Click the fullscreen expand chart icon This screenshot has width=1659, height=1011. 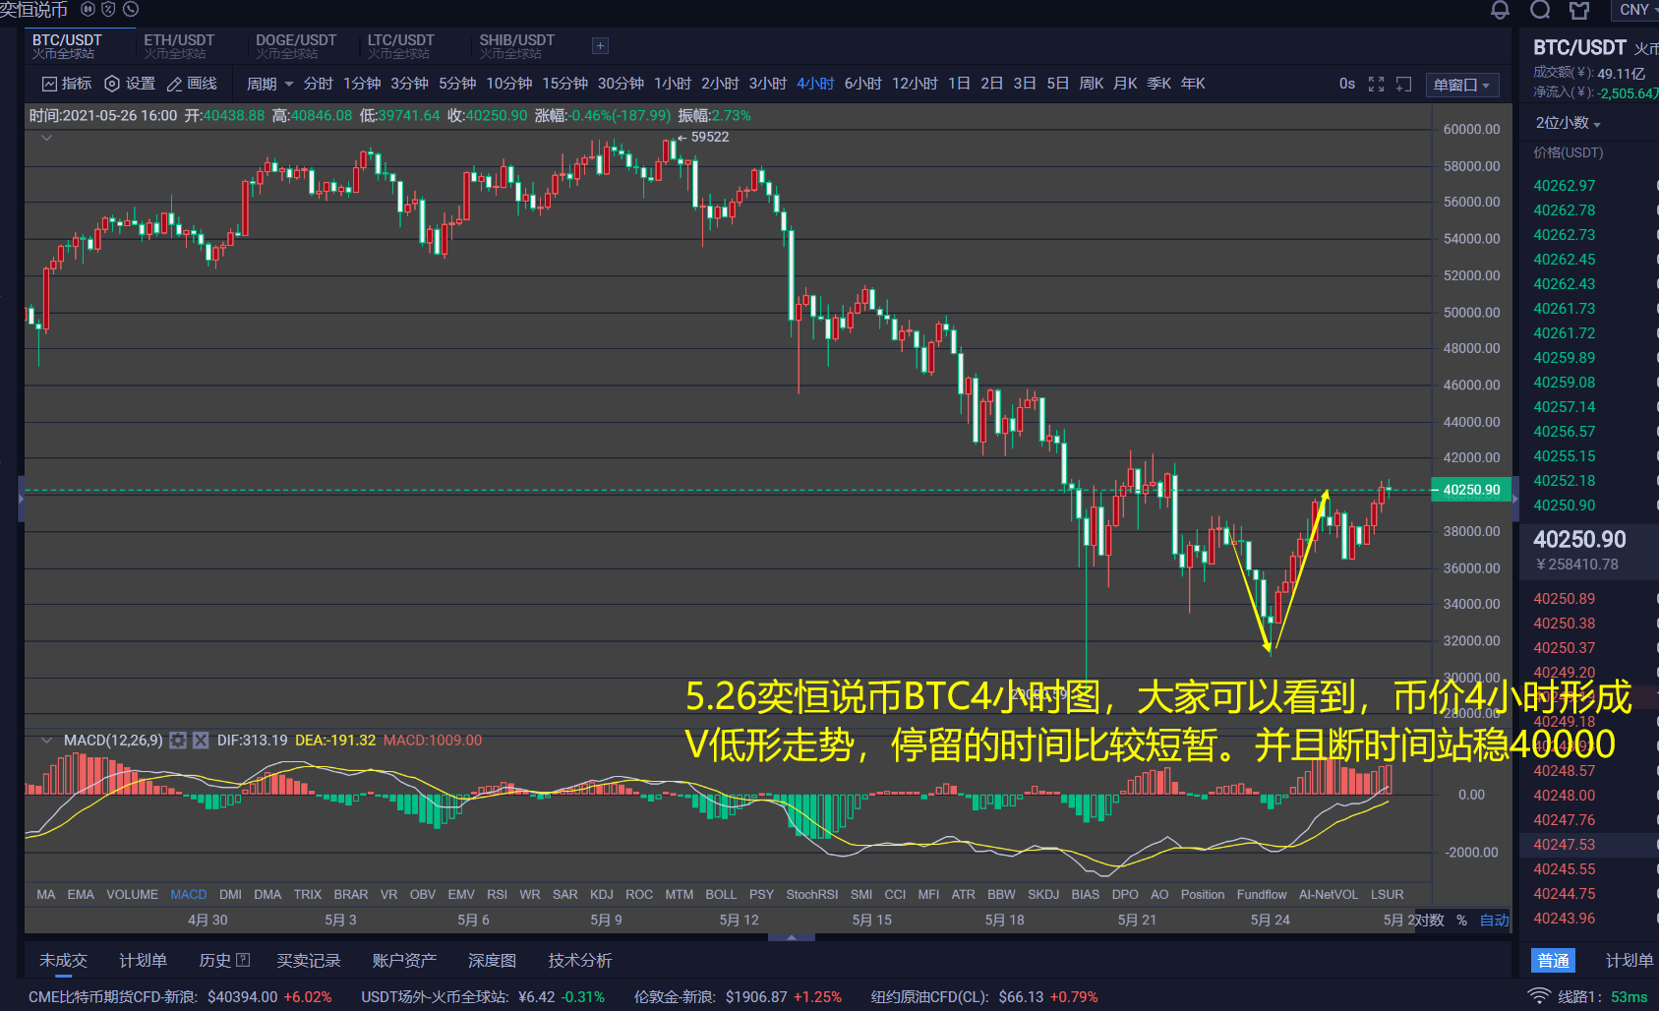[1376, 84]
